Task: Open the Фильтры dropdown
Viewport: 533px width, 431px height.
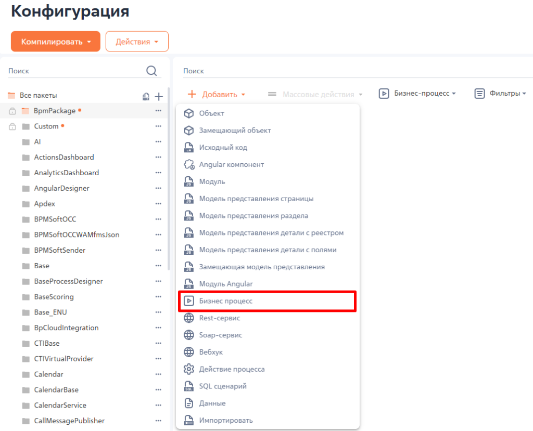Action: pyautogui.click(x=500, y=94)
